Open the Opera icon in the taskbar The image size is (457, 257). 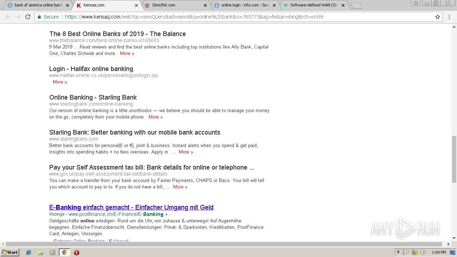pos(76,252)
